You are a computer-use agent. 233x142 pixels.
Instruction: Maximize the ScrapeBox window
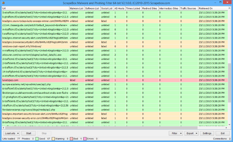pyautogui.click(x=220, y=2)
